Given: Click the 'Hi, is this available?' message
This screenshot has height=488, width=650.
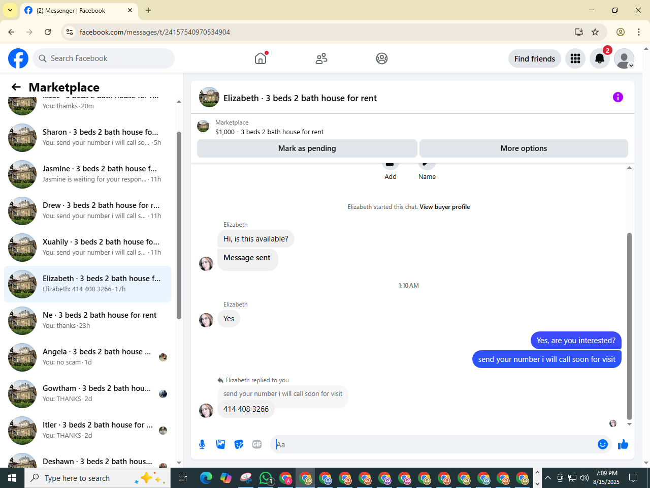Looking at the screenshot, I should (x=256, y=239).
